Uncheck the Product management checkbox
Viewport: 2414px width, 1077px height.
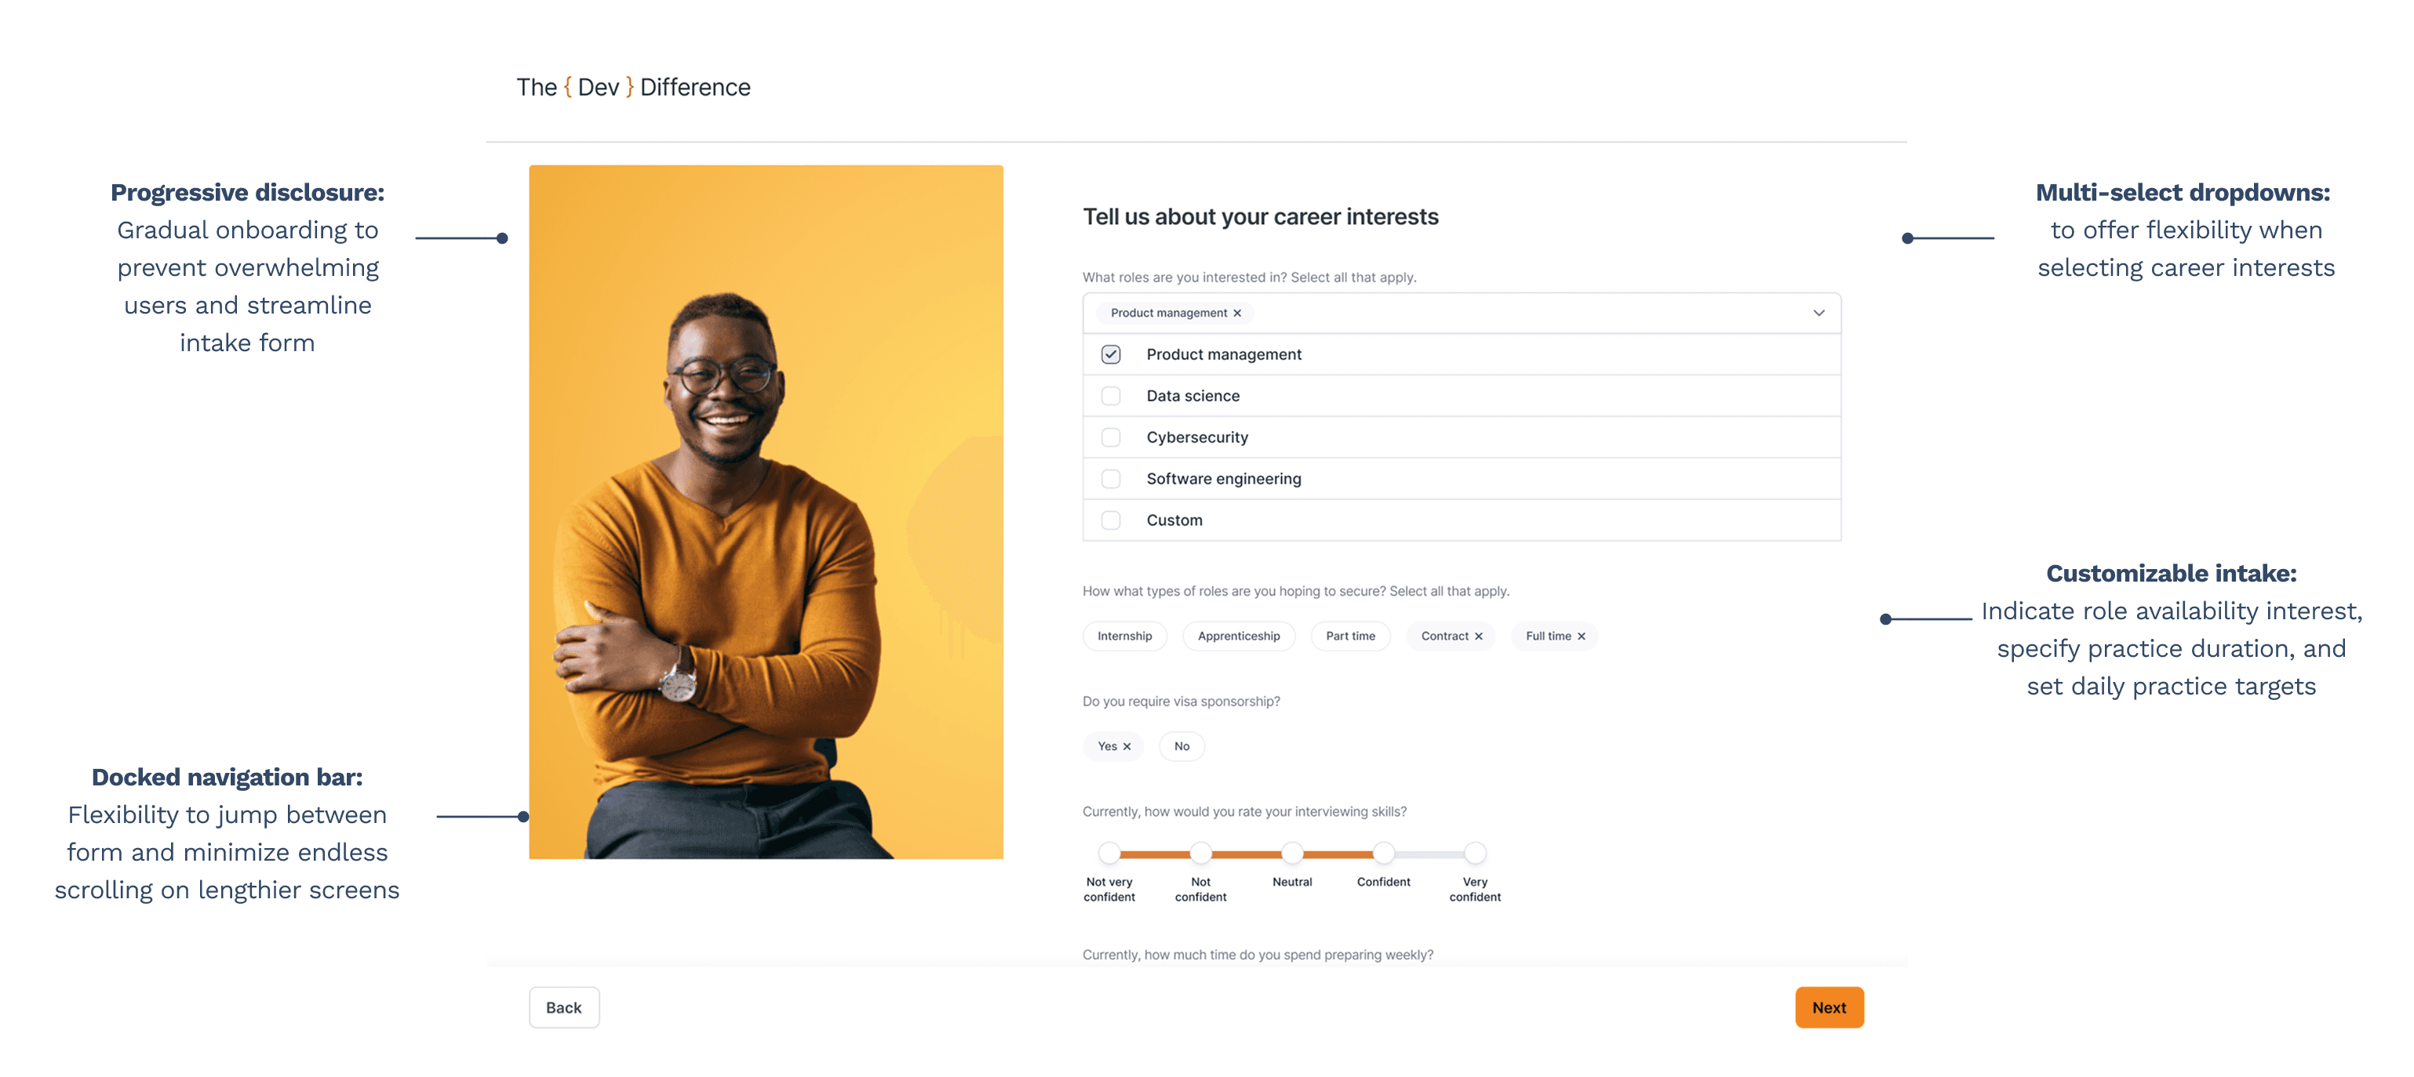pos(1110,354)
